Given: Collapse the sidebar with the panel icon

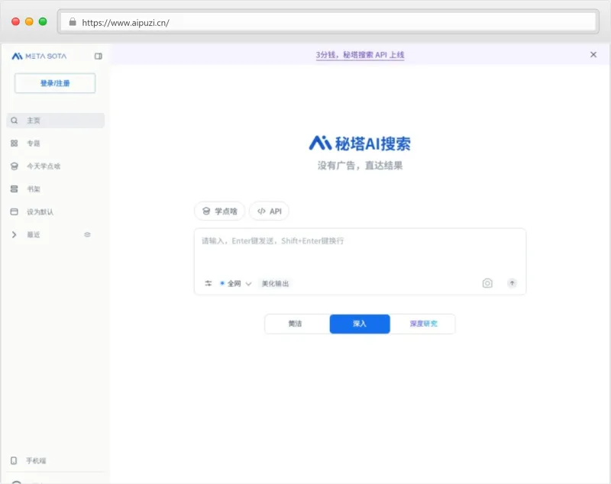Looking at the screenshot, I should pos(99,56).
